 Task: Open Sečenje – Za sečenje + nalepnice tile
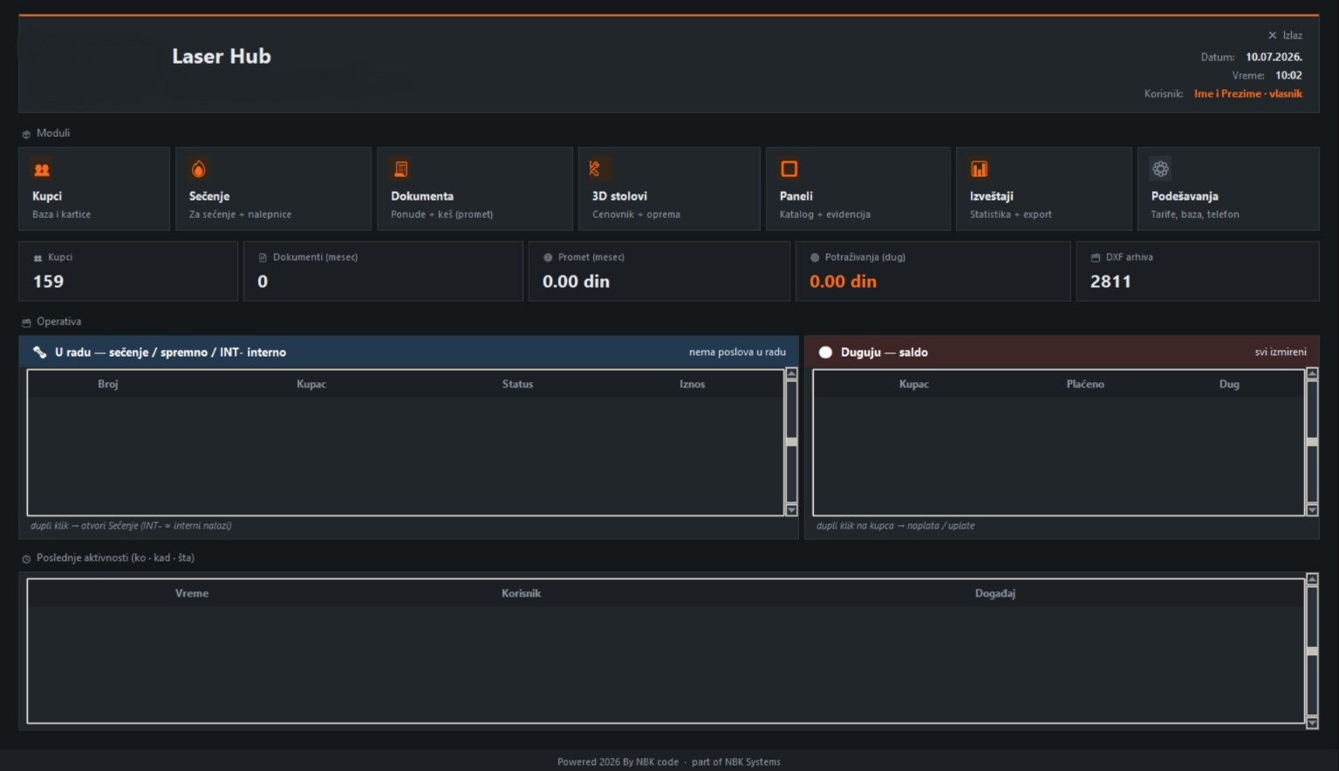[x=273, y=189]
